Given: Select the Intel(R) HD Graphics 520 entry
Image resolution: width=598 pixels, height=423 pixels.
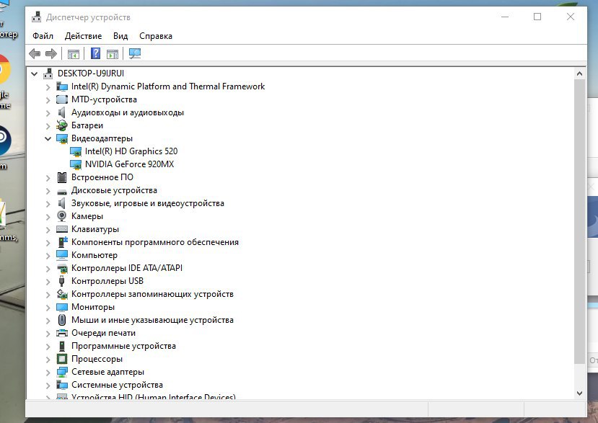Looking at the screenshot, I should pos(131,151).
